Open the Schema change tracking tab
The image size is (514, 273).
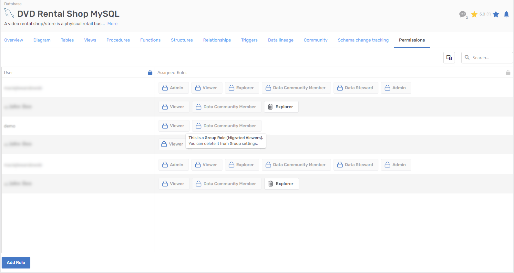[x=363, y=40]
